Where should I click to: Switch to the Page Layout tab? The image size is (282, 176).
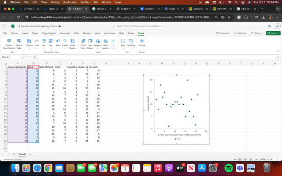[x=49, y=33]
